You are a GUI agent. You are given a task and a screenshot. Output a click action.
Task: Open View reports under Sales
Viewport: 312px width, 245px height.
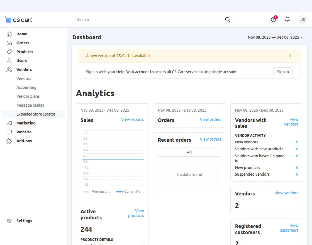tap(132, 119)
